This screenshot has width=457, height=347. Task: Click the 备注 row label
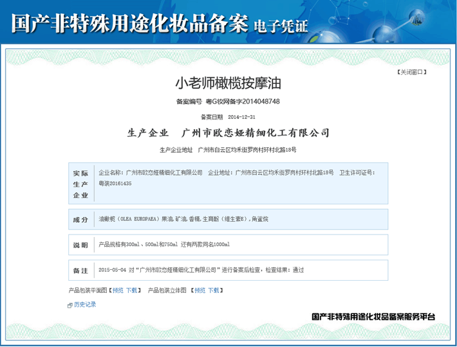pos(80,271)
